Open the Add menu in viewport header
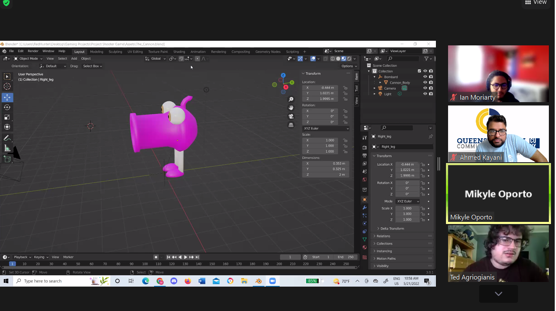Screen dimensions: 556x311 point(74,59)
